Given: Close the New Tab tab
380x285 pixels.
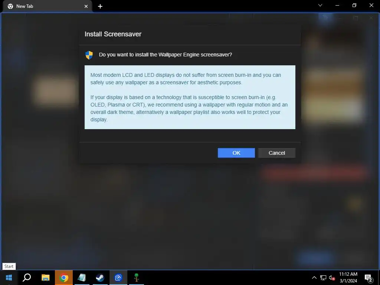Looking at the screenshot, I should [86, 6].
